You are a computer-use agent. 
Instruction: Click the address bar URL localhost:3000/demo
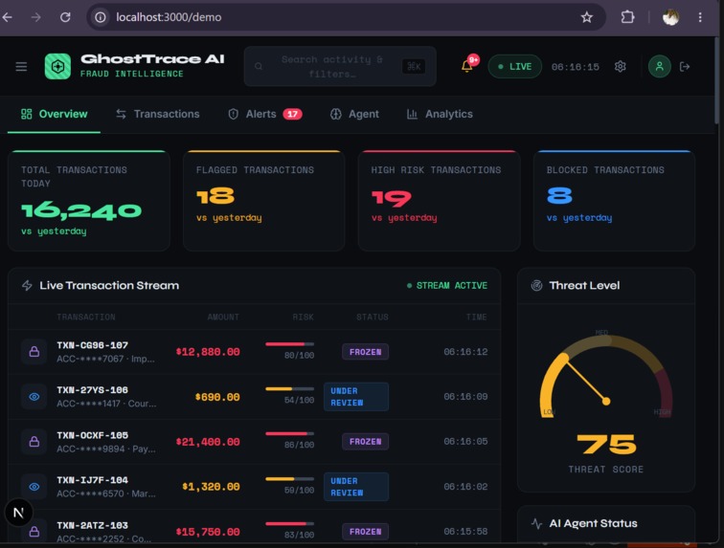click(x=169, y=17)
